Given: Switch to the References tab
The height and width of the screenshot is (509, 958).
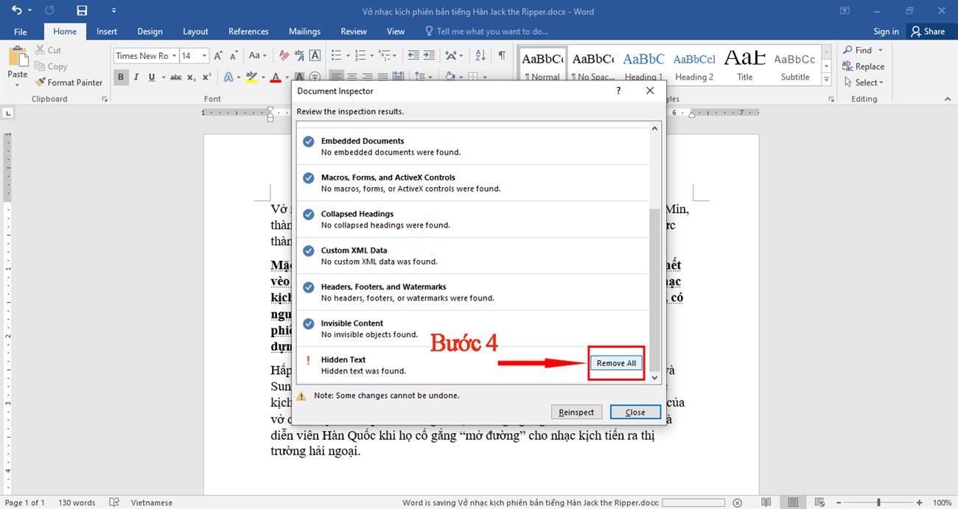Looking at the screenshot, I should pyautogui.click(x=248, y=32).
